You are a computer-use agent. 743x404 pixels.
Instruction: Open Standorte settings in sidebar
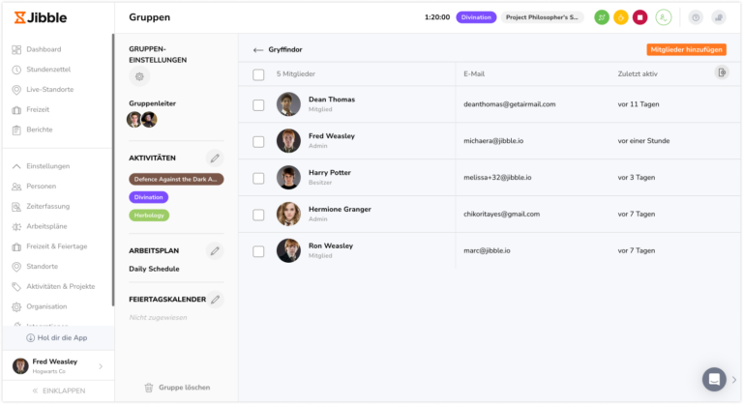[42, 266]
